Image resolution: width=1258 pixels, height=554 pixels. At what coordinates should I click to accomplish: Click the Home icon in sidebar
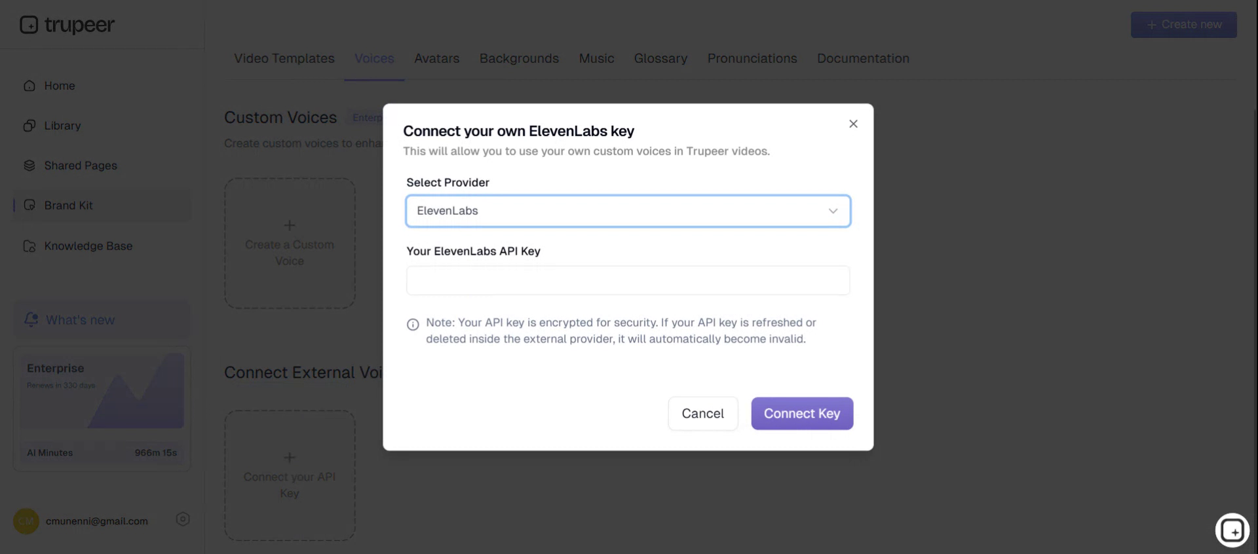[29, 86]
